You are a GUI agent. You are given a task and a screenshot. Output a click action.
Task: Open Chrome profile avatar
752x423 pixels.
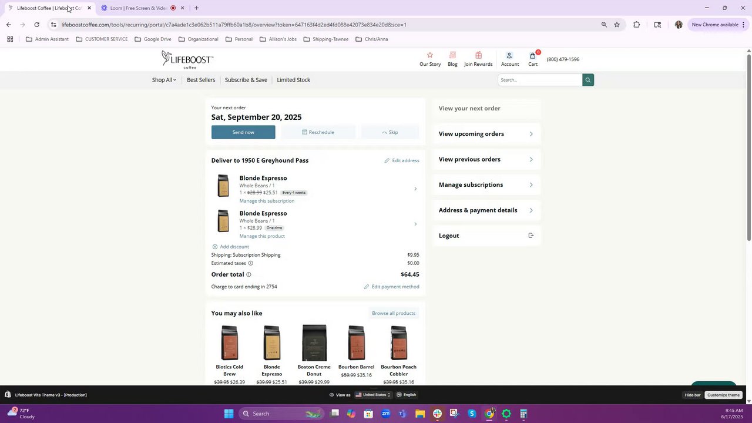coord(679,25)
